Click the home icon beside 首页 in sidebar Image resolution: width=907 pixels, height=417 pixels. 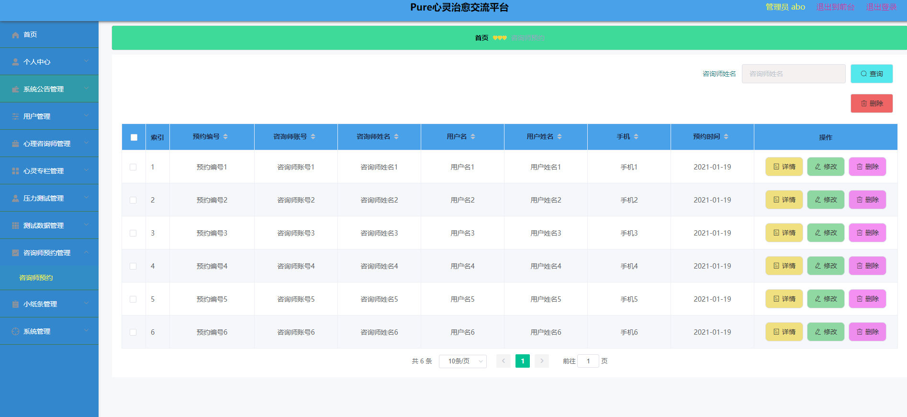[15, 35]
